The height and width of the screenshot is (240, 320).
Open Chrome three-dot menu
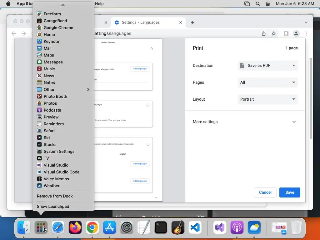(x=306, y=33)
